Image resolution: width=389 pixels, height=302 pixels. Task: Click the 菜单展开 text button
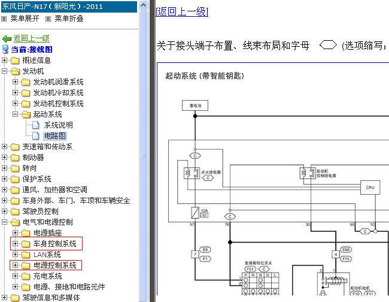25,19
